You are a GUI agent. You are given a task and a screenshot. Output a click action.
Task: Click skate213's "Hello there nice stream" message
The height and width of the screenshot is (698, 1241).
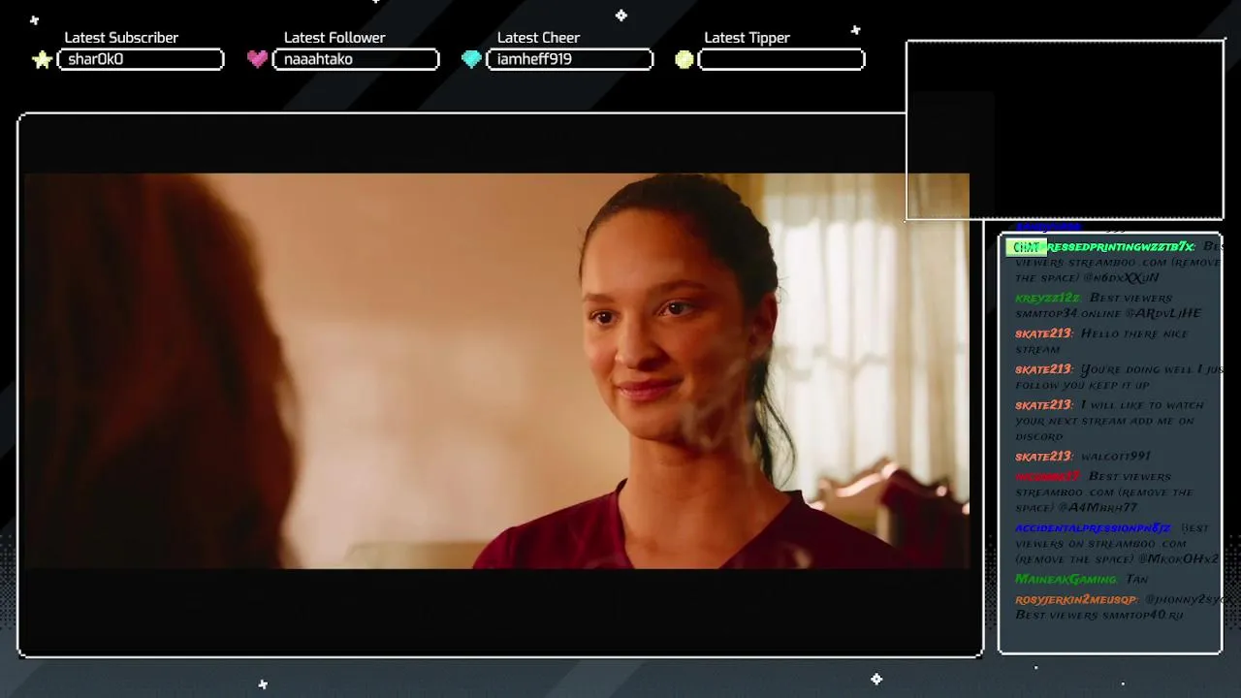(x=1101, y=341)
